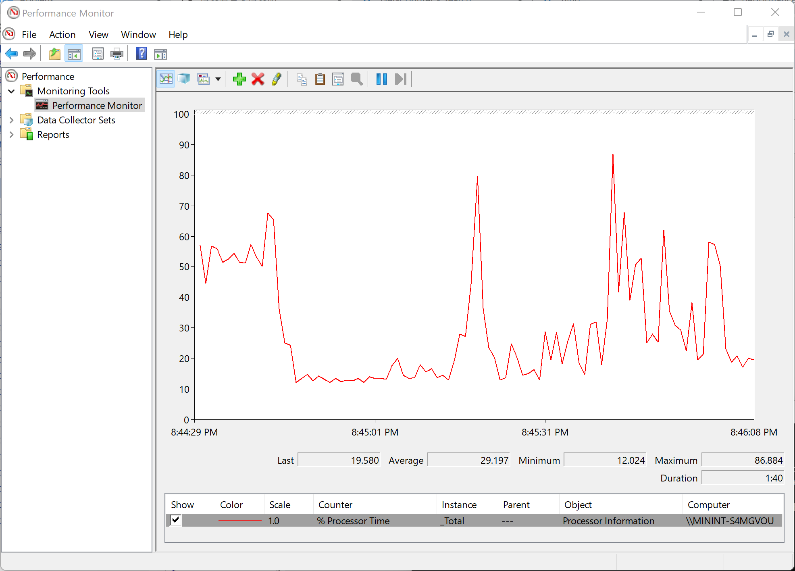Screen dimensions: 795x571
Task: Open the counter Properties icon in graph toolbar
Action: pos(338,79)
